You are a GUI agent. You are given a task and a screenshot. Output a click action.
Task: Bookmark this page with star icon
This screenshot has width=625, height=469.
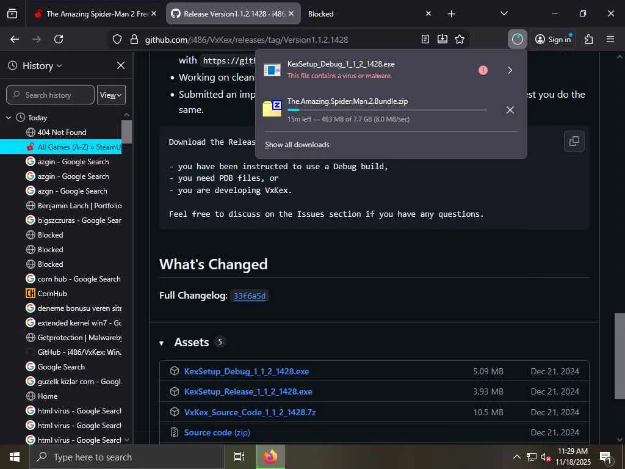(460, 39)
